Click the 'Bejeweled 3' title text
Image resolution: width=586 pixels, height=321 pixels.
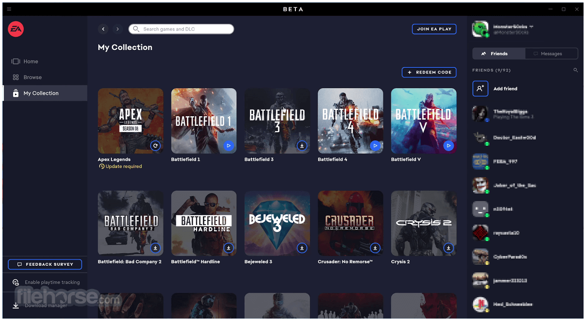pos(258,262)
